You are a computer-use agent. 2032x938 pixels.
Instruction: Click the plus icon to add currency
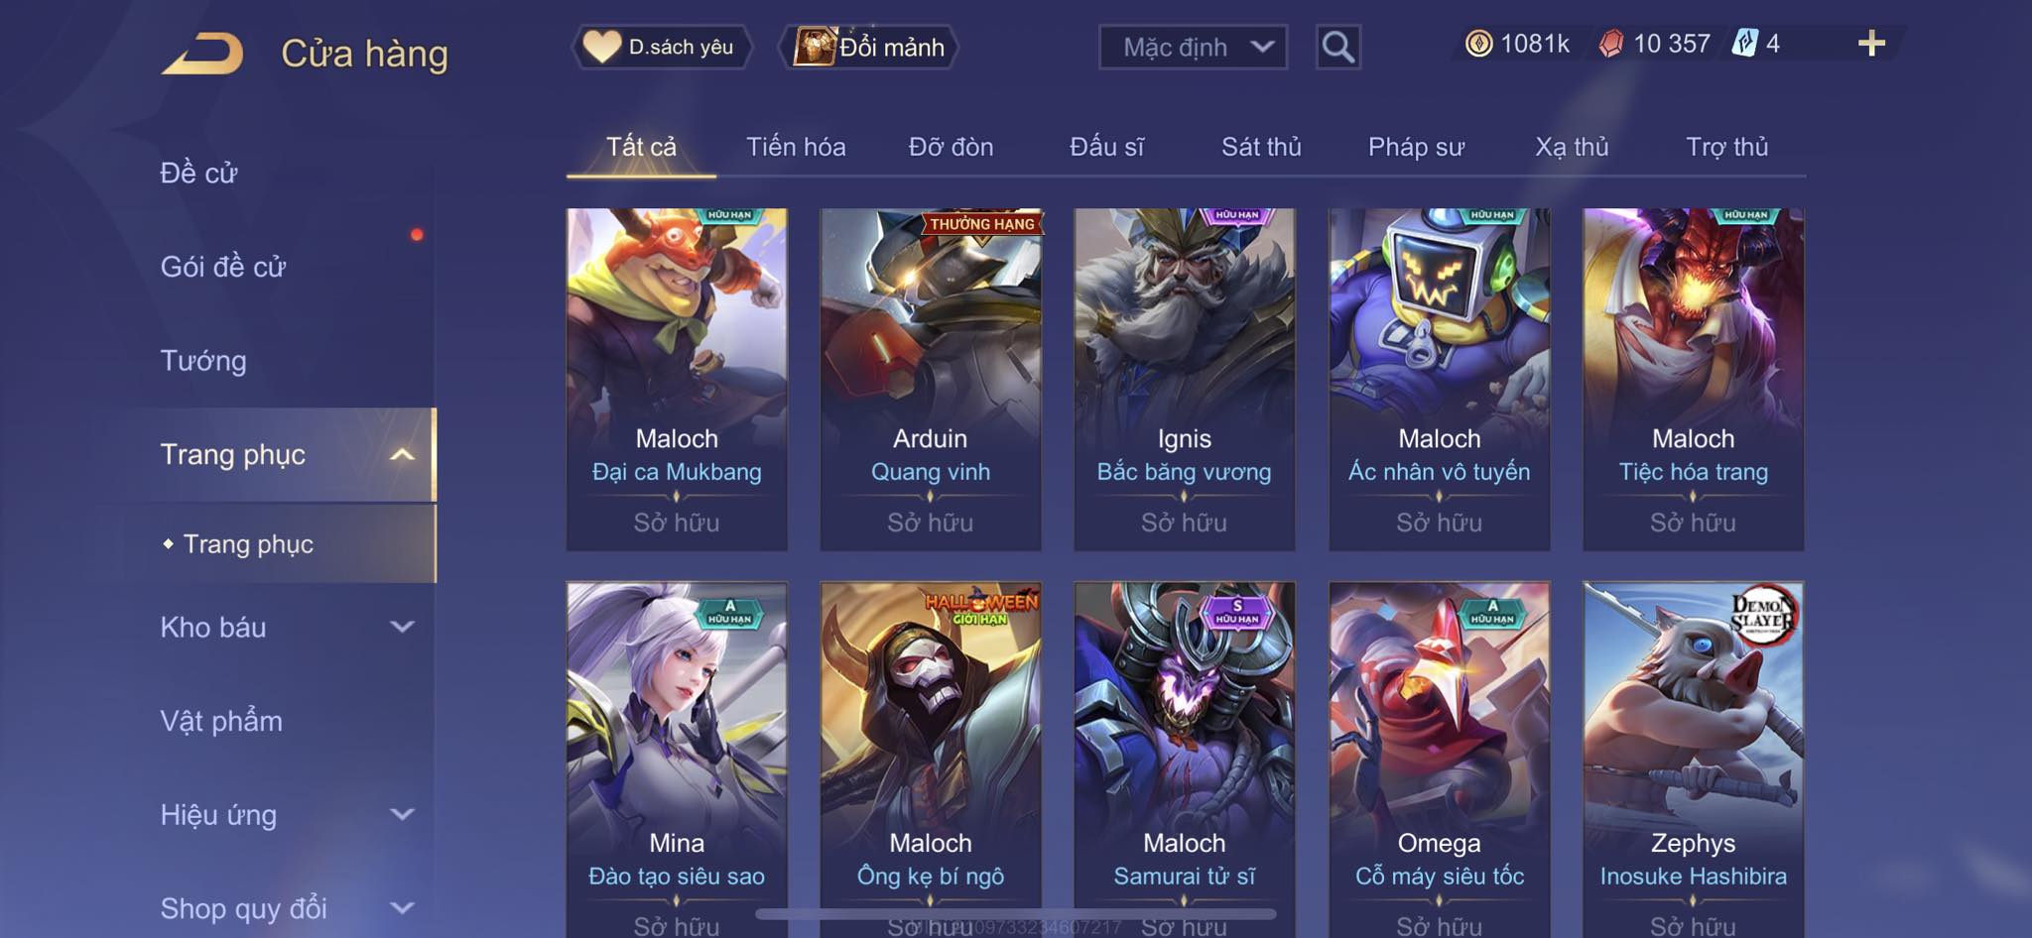click(x=1871, y=43)
